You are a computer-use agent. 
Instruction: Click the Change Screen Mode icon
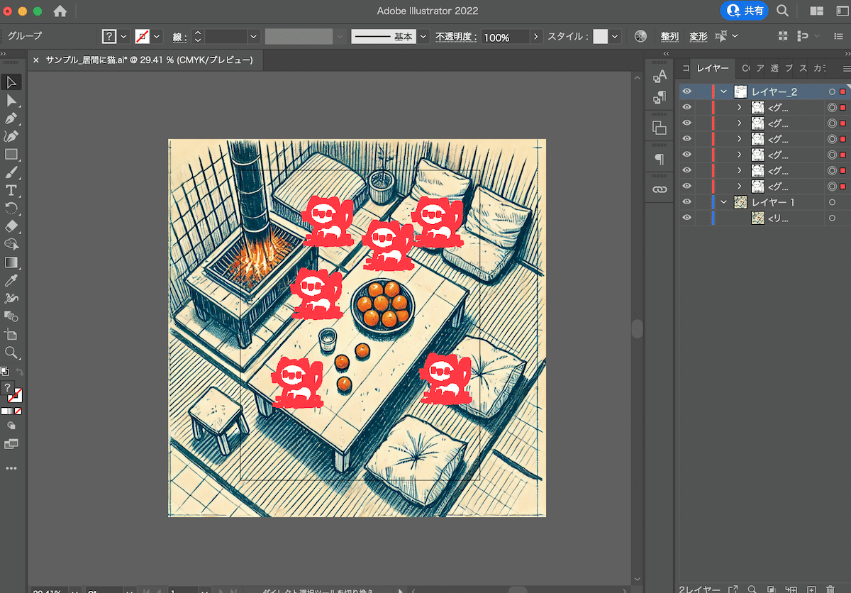11,444
